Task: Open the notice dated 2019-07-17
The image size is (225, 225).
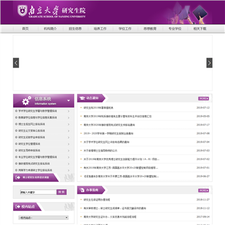Action: [109, 125]
